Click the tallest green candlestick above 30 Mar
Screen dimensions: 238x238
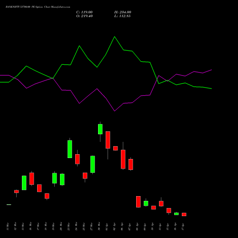click(x=100, y=129)
